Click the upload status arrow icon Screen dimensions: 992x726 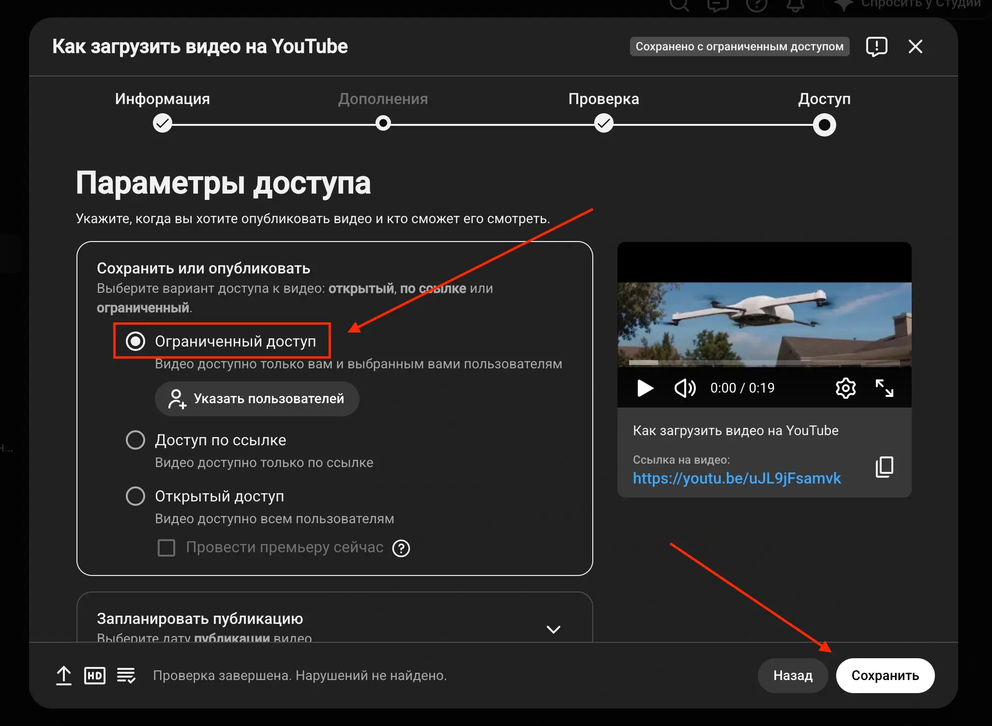(x=64, y=675)
